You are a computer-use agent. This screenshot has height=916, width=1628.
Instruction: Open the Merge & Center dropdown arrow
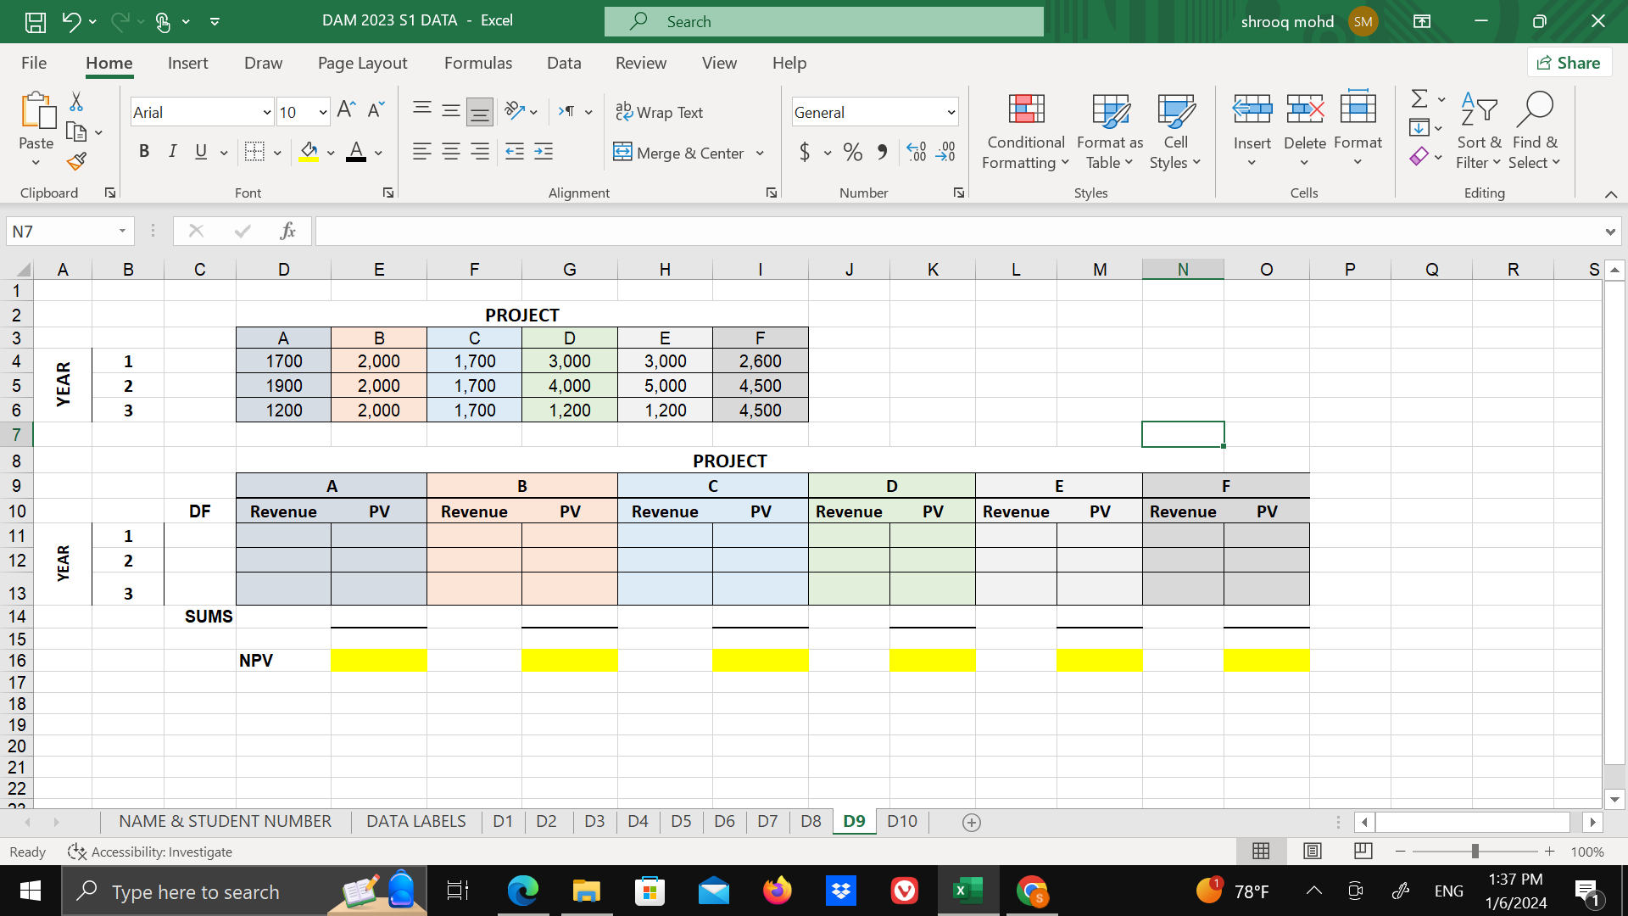click(761, 154)
